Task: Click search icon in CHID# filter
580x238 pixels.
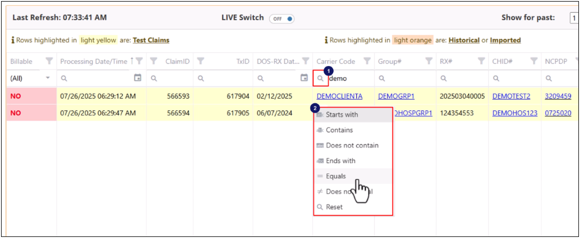Action: [496, 78]
